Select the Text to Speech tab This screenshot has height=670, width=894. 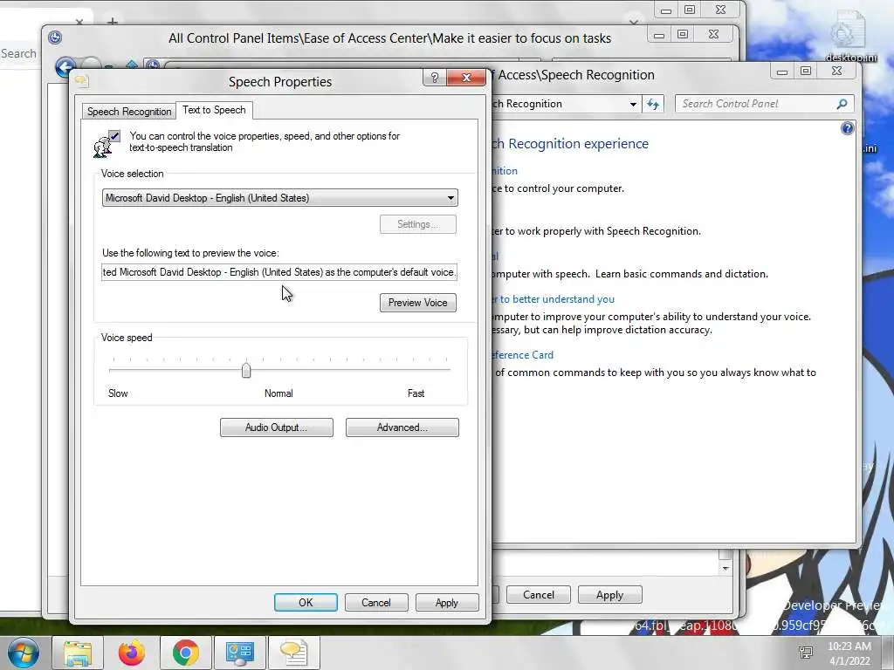tap(214, 110)
